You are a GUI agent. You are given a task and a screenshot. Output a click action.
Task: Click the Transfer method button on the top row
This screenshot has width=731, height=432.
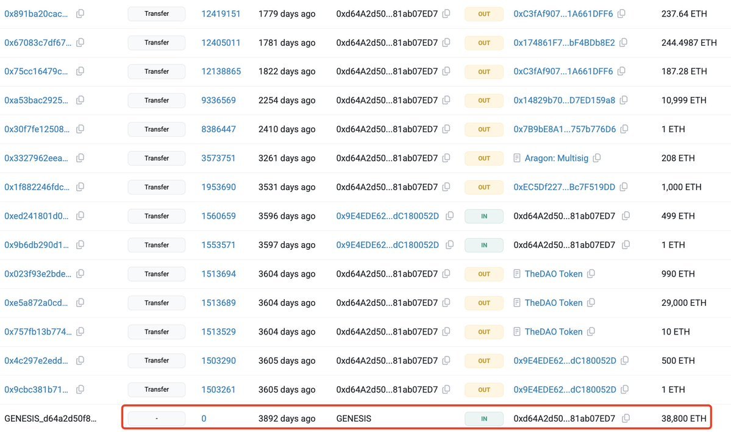tap(156, 13)
